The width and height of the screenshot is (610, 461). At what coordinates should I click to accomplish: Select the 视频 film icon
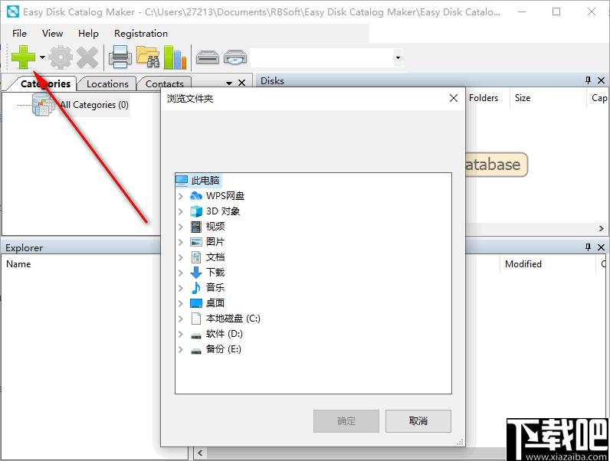pos(196,227)
